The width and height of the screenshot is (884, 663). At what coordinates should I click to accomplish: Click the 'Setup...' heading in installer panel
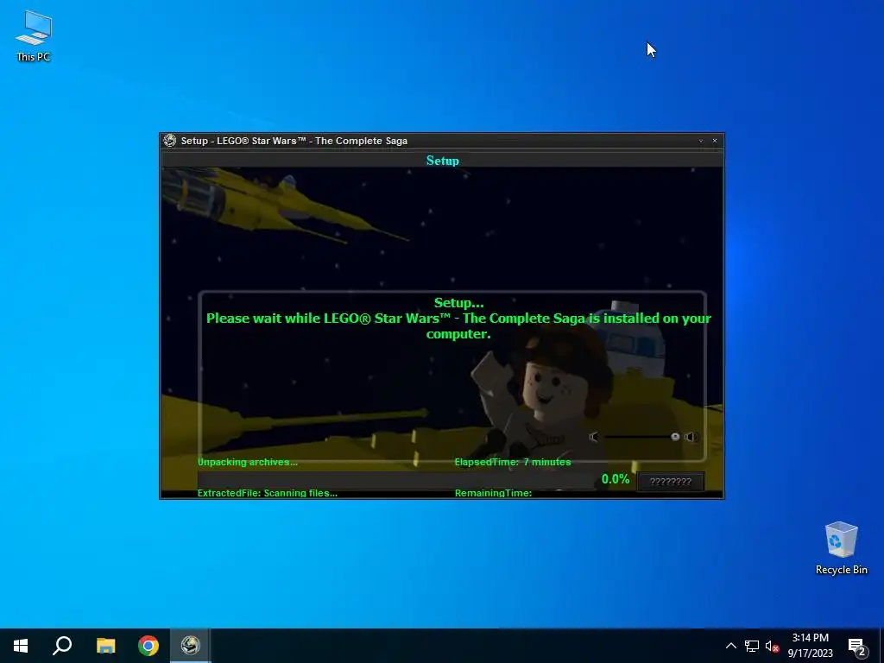(x=459, y=303)
